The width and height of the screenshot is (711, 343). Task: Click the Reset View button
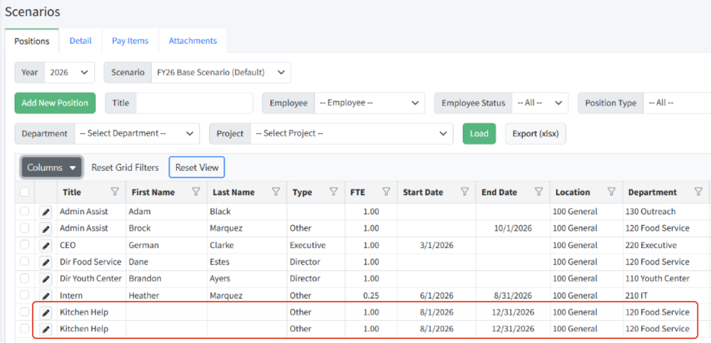click(197, 167)
